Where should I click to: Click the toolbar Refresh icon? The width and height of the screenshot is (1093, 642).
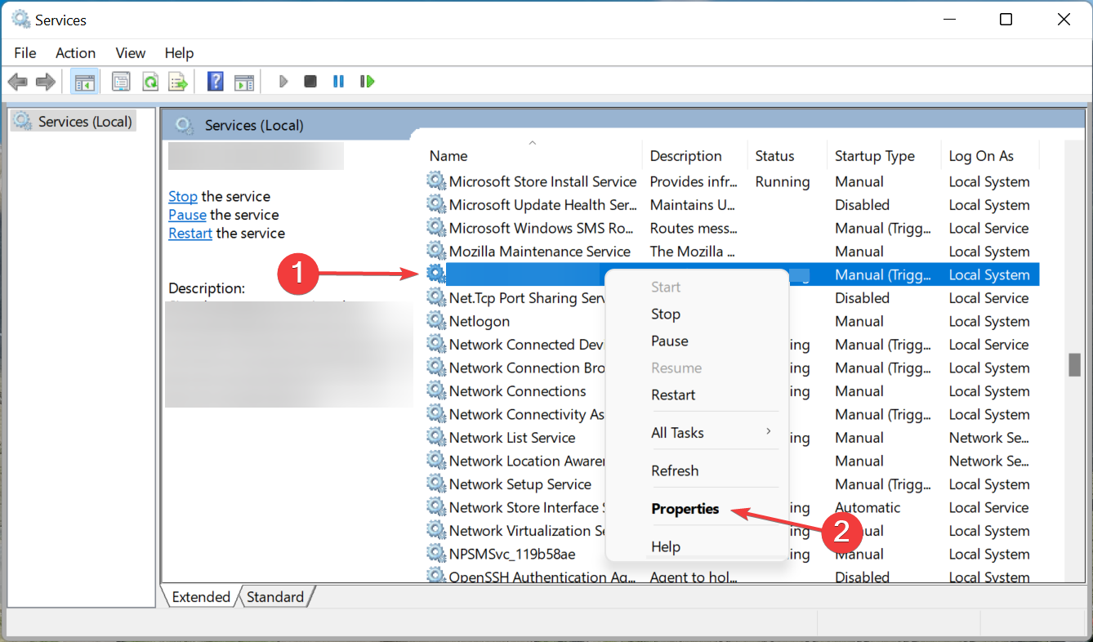pos(150,82)
